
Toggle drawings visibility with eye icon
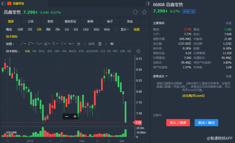click(112, 44)
